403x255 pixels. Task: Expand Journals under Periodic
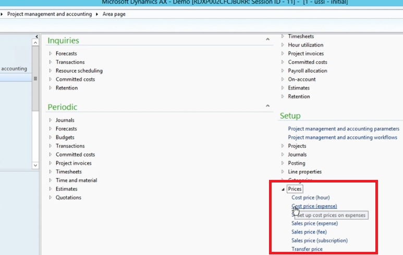tap(51, 120)
